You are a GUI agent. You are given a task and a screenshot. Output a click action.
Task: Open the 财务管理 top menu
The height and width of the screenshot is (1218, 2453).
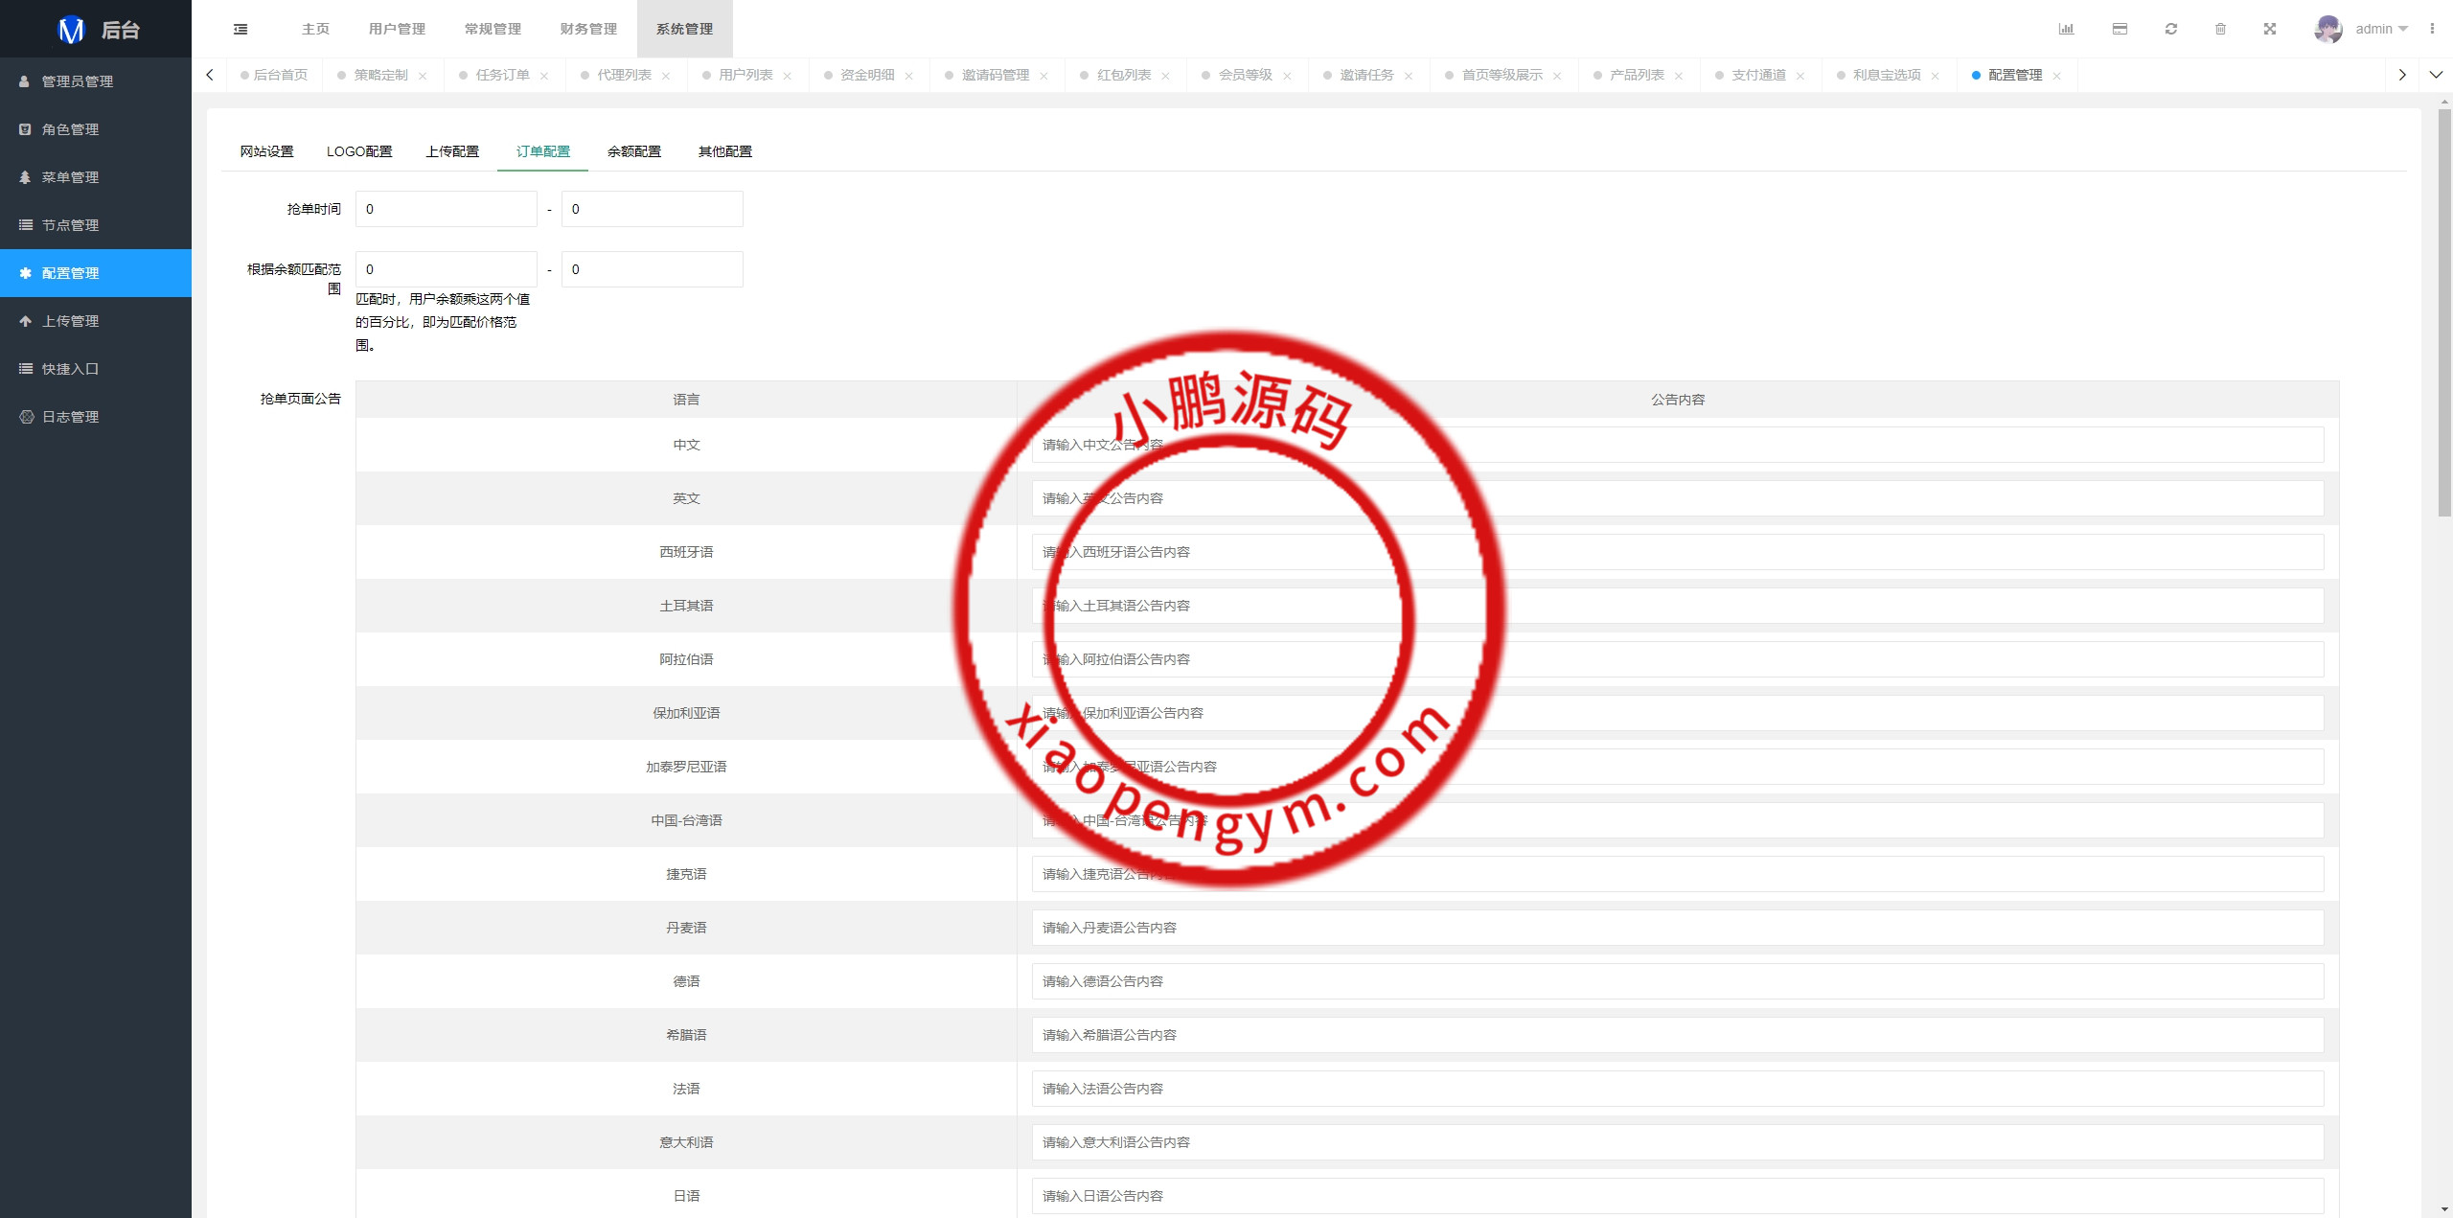coord(588,29)
